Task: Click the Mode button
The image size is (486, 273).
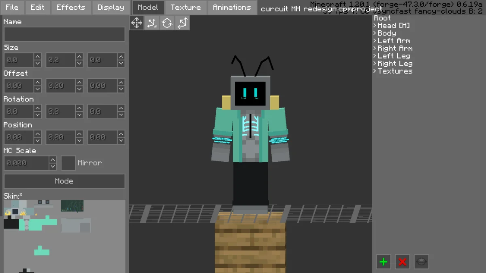Action: (x=64, y=181)
